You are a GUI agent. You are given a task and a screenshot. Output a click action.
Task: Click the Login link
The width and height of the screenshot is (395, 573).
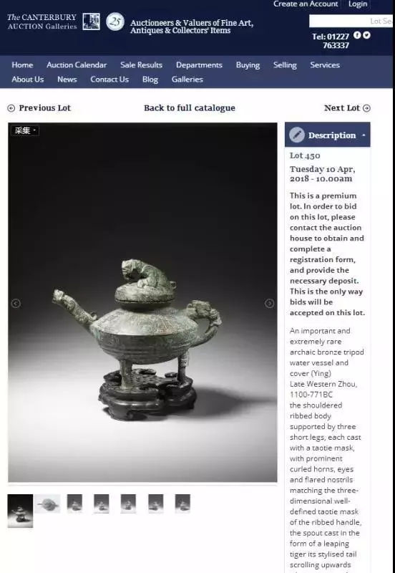357,4
